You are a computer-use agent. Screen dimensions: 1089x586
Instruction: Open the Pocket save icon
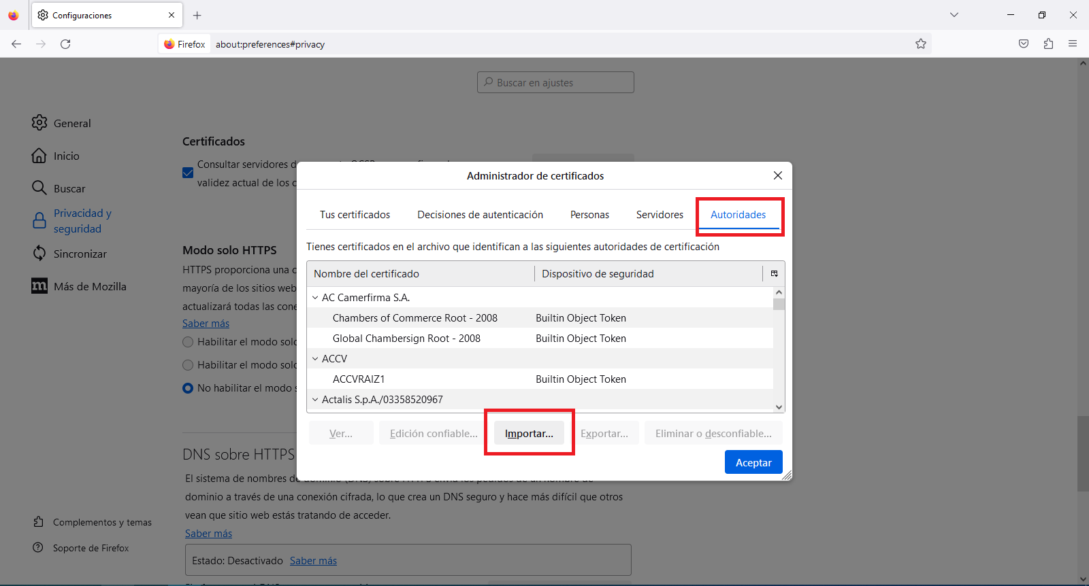pos(1024,44)
